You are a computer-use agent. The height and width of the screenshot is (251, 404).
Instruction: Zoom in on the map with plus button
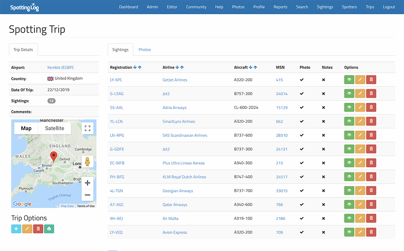[x=88, y=183]
